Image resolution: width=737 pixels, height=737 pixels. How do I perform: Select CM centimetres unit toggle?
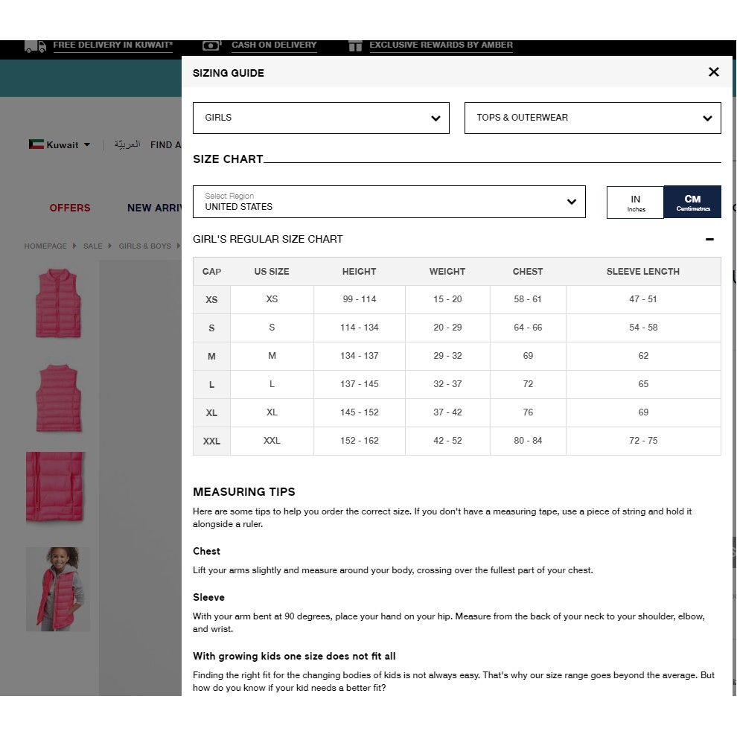point(692,202)
